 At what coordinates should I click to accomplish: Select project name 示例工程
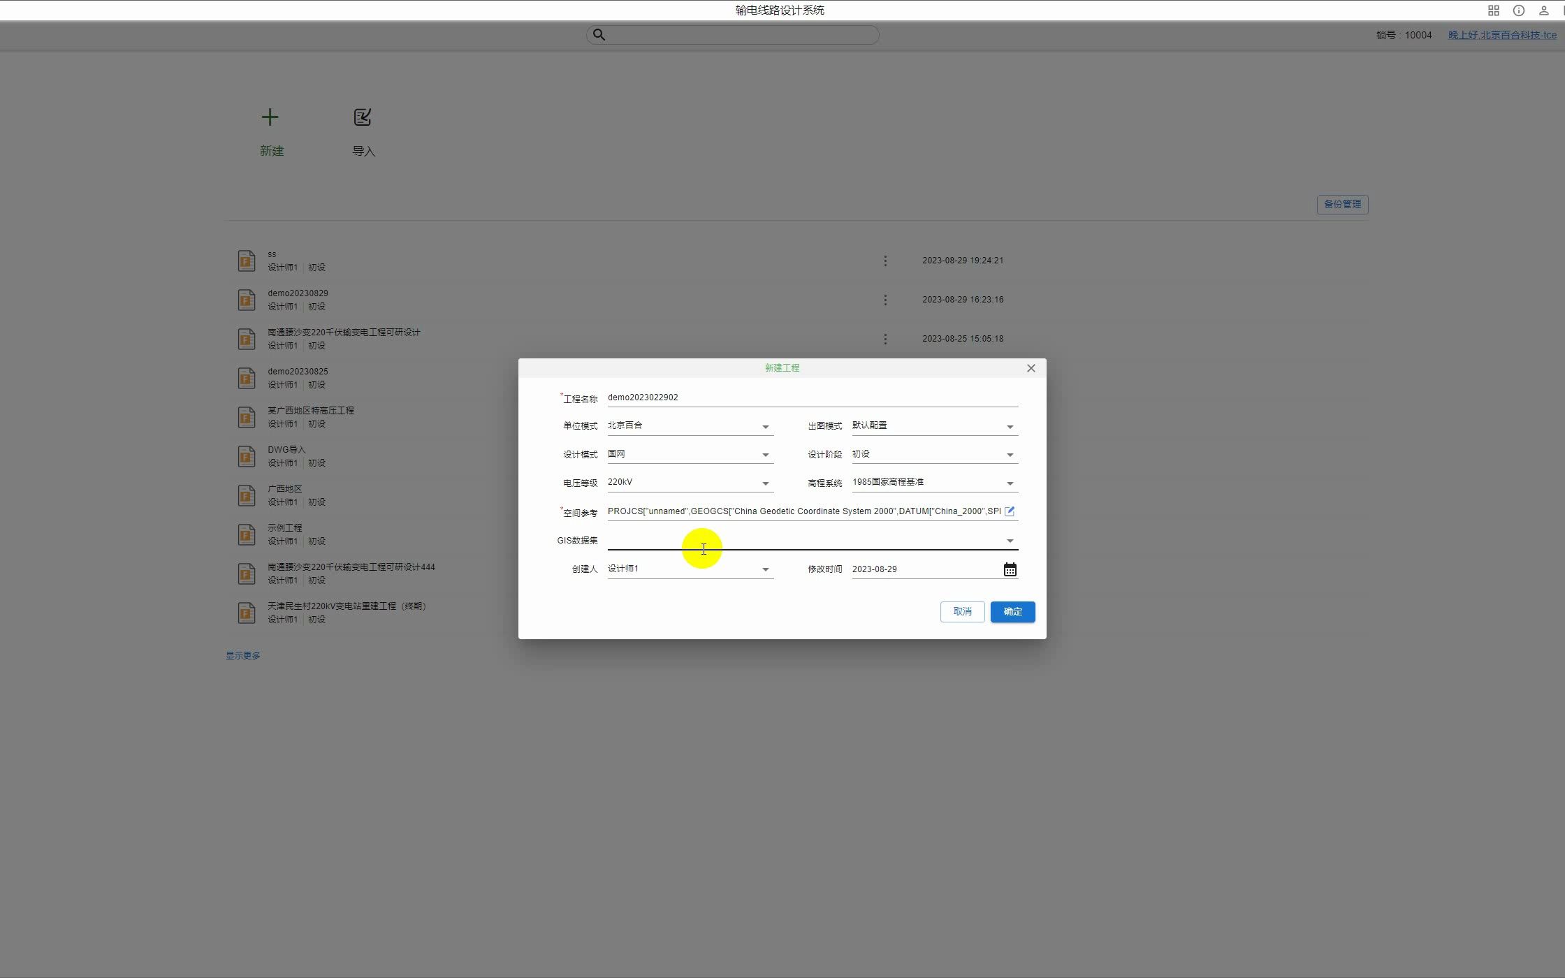pyautogui.click(x=284, y=528)
